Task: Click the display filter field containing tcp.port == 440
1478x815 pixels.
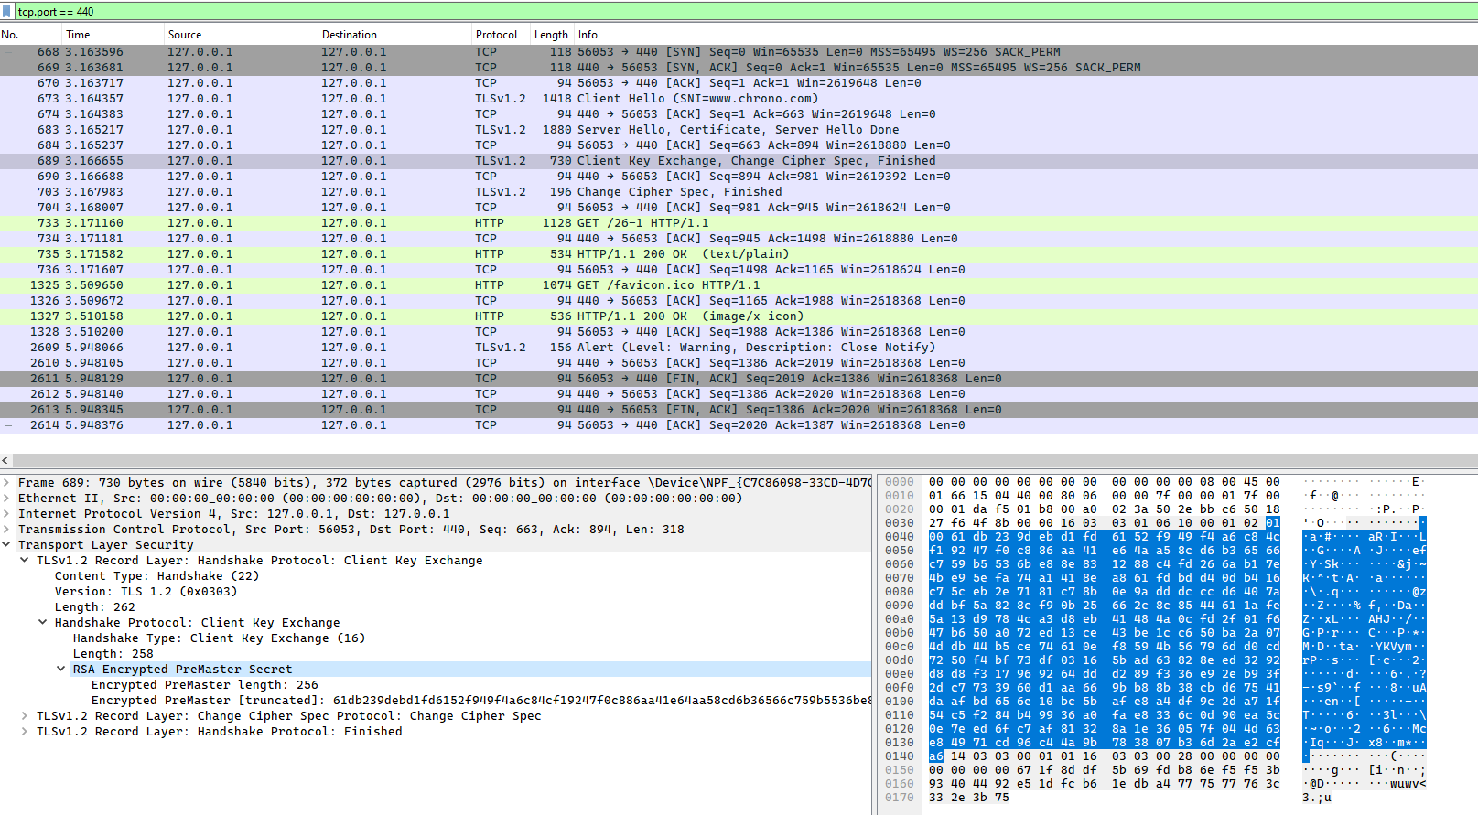Action: point(746,11)
